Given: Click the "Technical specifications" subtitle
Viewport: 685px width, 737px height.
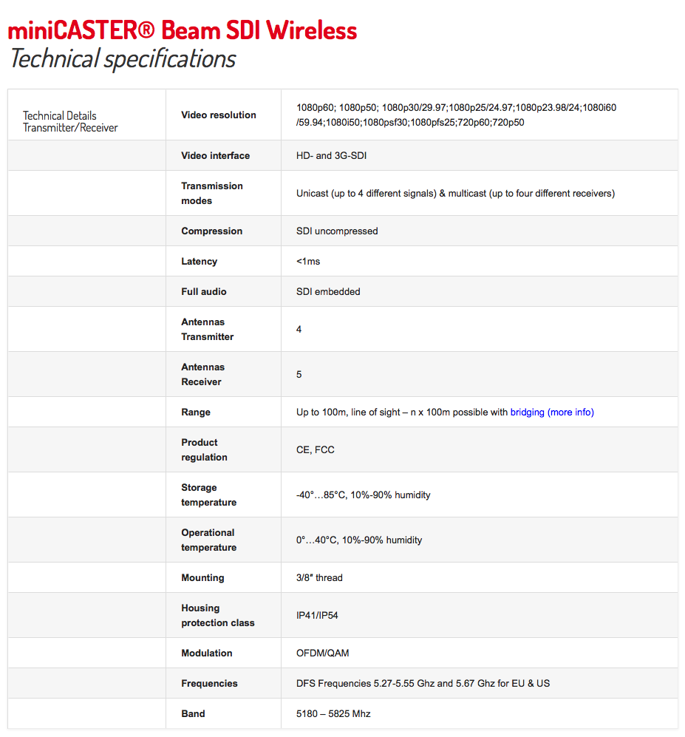Looking at the screenshot, I should tap(123, 58).
